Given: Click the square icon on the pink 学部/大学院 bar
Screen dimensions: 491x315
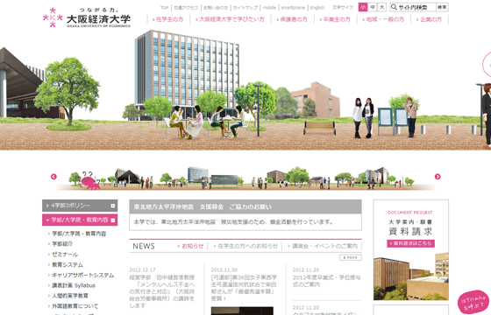Looking at the screenshot, I should tap(113, 220).
